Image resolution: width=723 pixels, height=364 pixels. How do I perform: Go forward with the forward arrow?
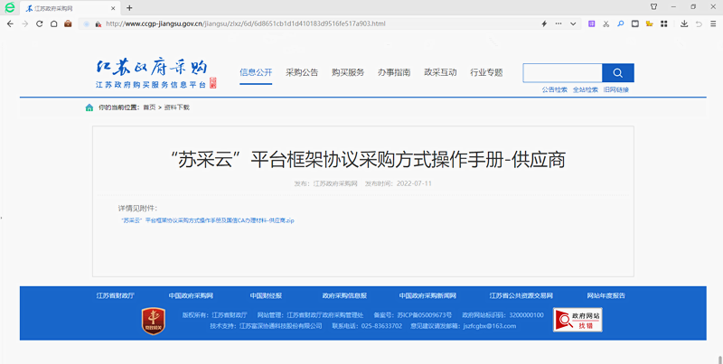[25, 23]
